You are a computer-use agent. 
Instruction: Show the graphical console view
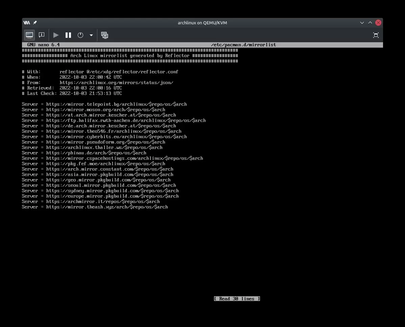click(x=29, y=35)
